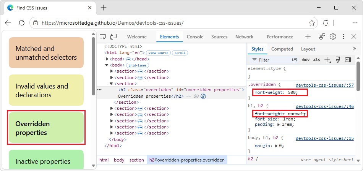Expand margin shorthand value triangle
The image size is (363, 171).
277,146
